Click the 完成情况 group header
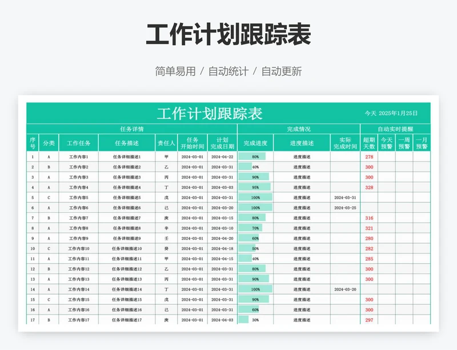The image size is (457, 350). 299,129
